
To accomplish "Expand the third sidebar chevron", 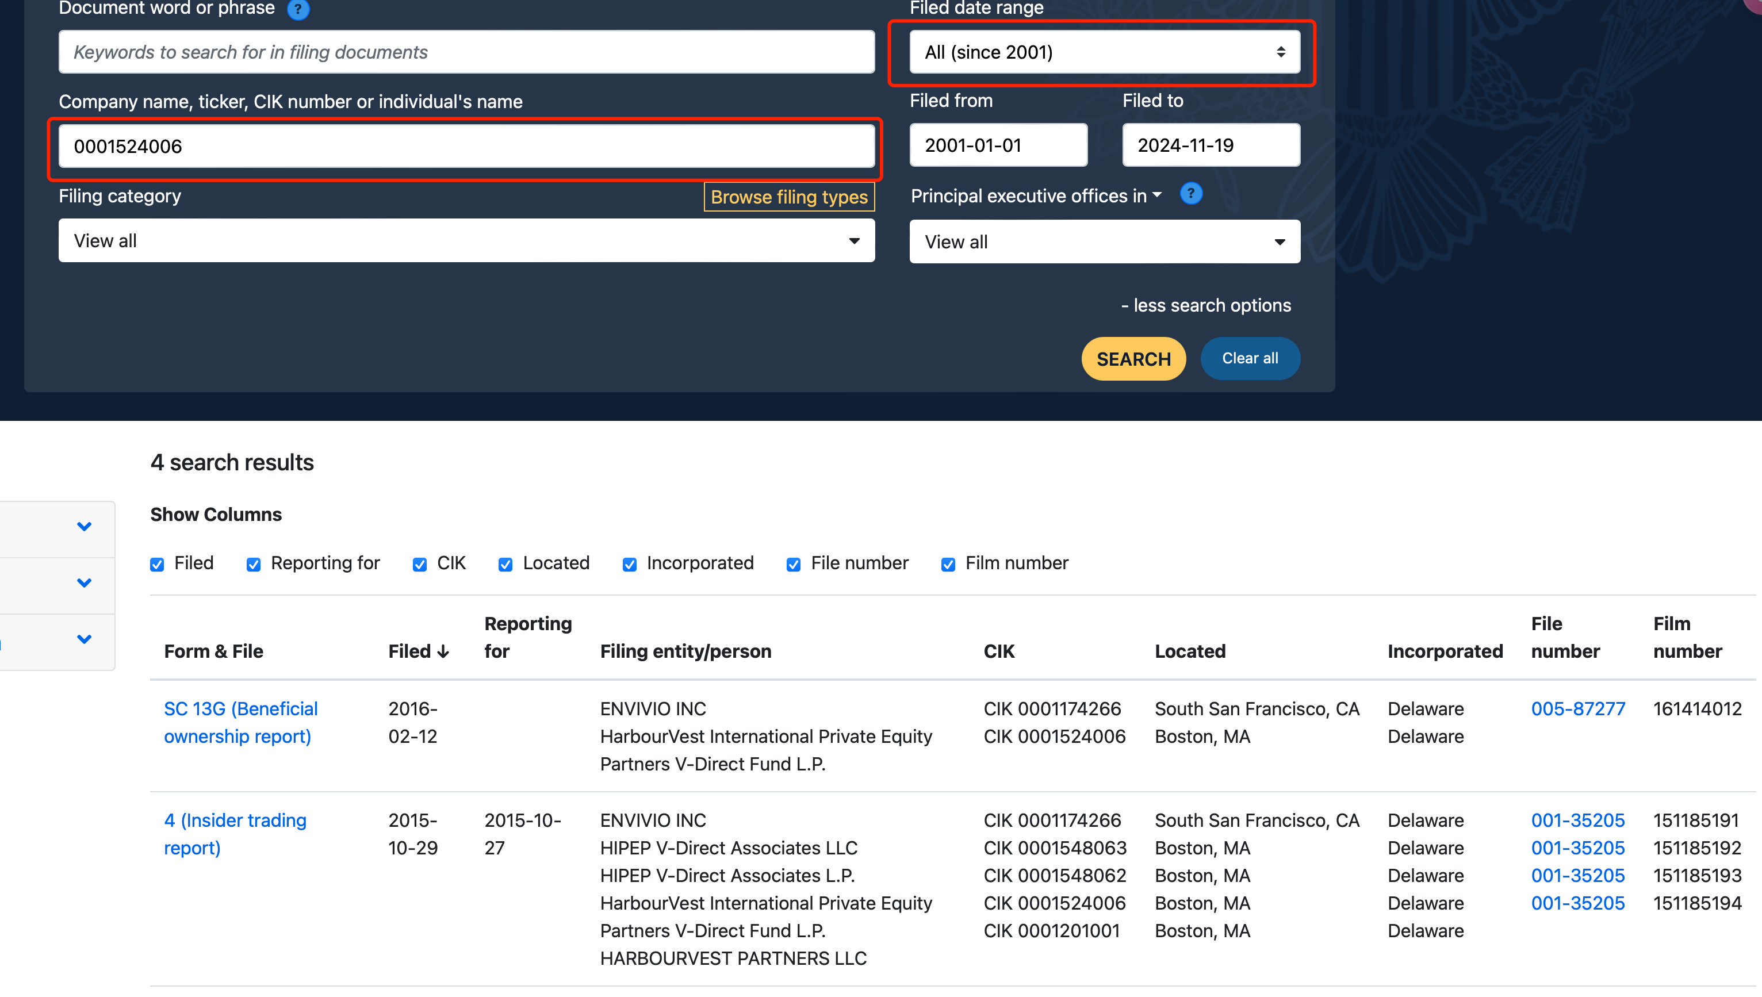I will (84, 639).
